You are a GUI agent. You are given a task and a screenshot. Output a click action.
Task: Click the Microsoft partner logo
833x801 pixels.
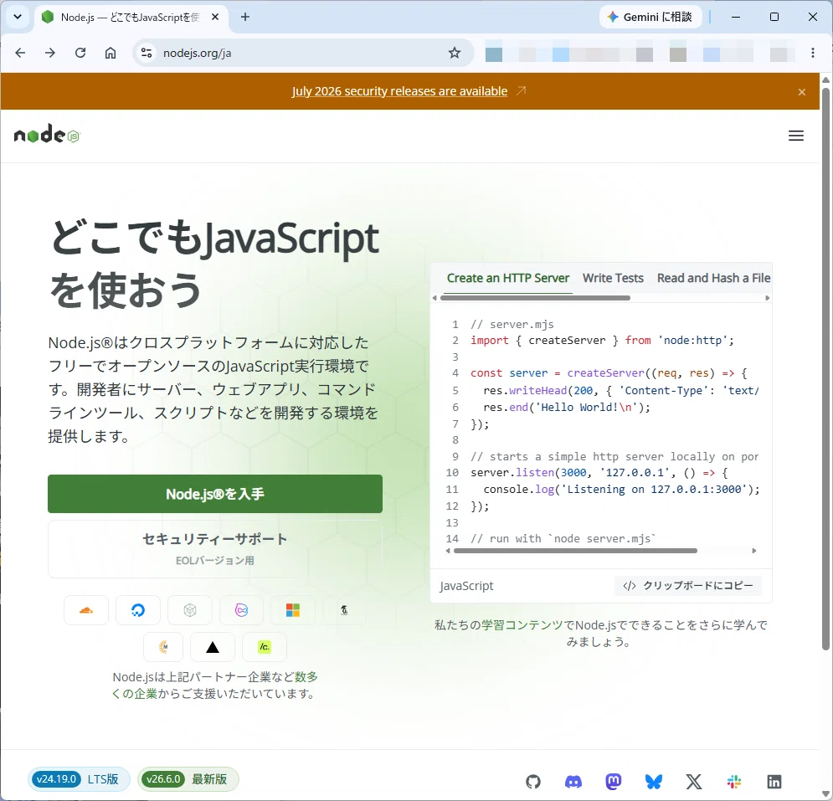tap(293, 610)
